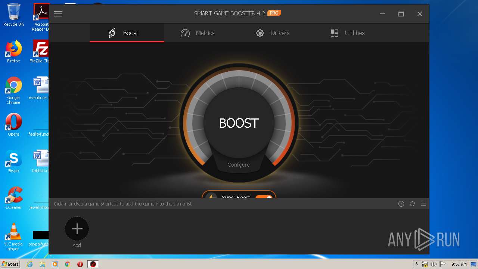Open the media player taskbar icon

[x=55, y=264]
